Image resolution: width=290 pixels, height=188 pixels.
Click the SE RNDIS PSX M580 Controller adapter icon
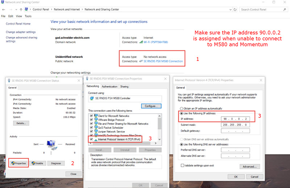[92, 98]
